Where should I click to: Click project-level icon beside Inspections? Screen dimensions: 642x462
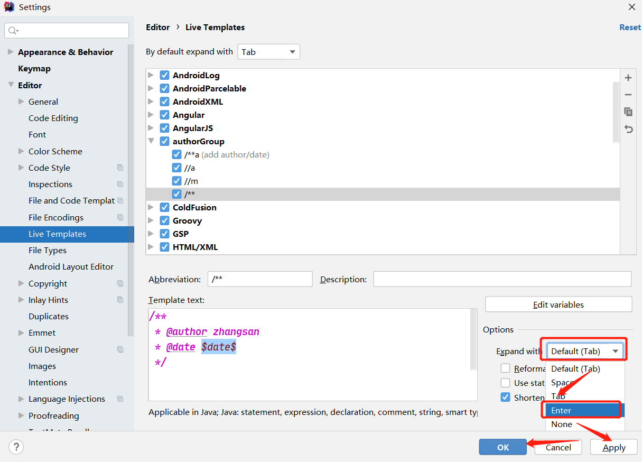click(120, 184)
